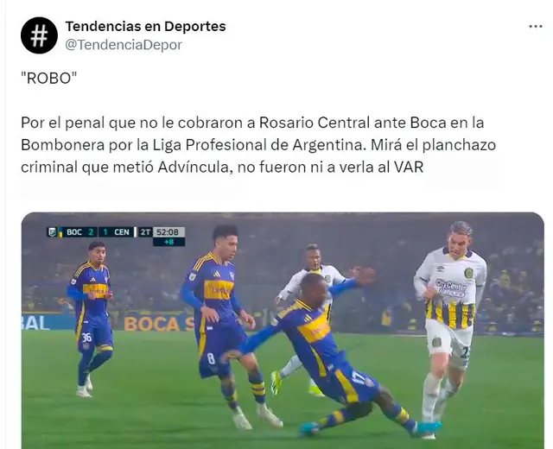Image resolution: width=553 pixels, height=449 pixels.
Task: Click the @TendenciaDepor handle
Action: pos(124,45)
